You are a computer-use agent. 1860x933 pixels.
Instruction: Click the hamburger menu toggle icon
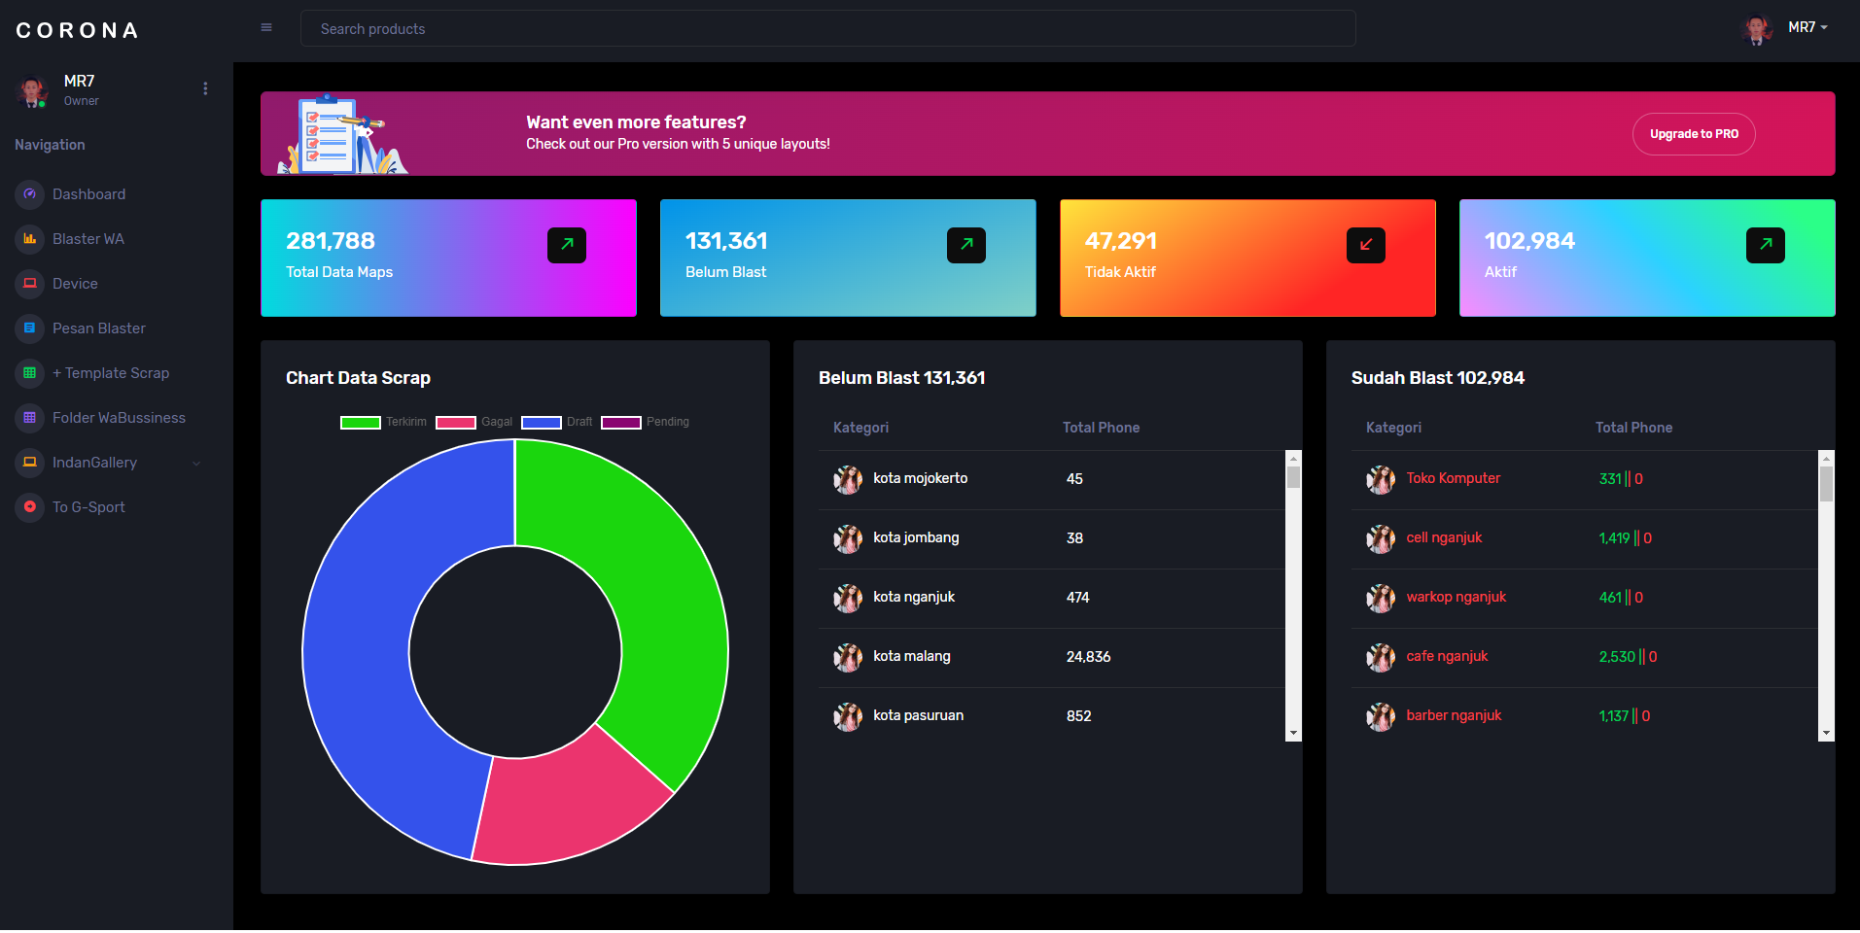pyautogui.click(x=266, y=28)
